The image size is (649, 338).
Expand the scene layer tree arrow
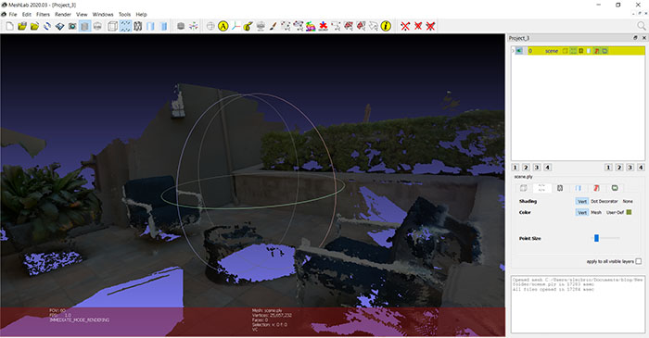513,51
